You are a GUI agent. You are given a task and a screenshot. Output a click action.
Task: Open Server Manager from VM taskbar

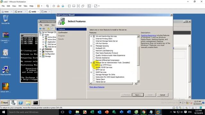(x=13, y=103)
